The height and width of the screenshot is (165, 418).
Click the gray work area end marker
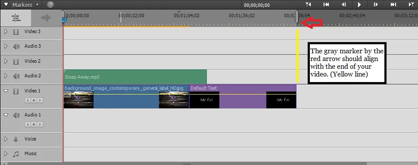(296, 17)
